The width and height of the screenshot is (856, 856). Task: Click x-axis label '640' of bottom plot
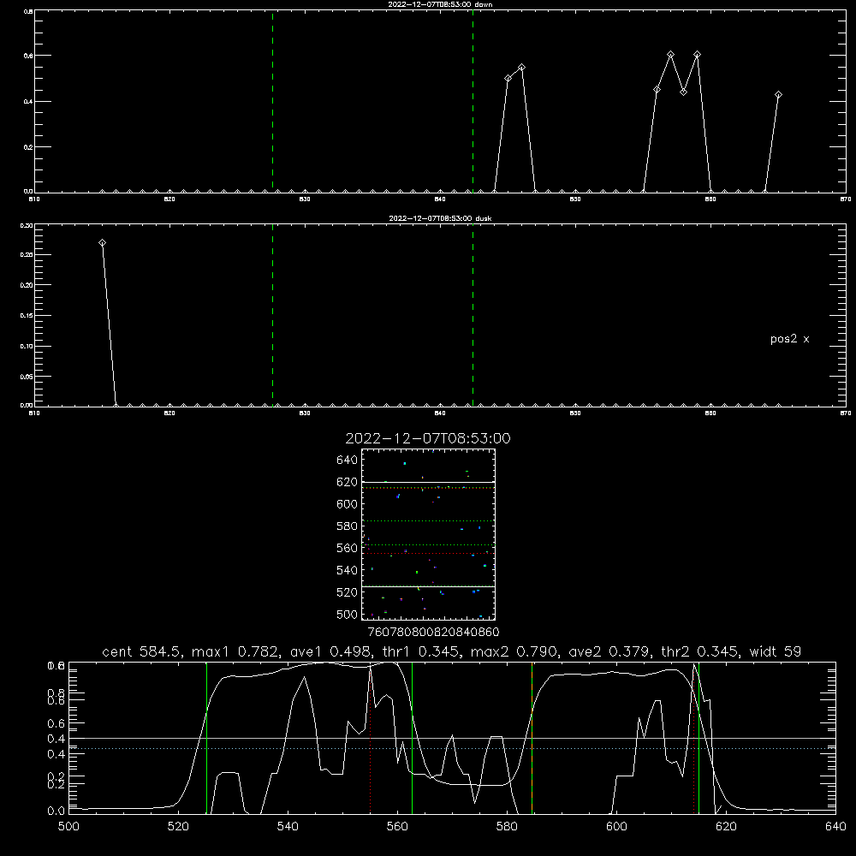click(x=835, y=827)
